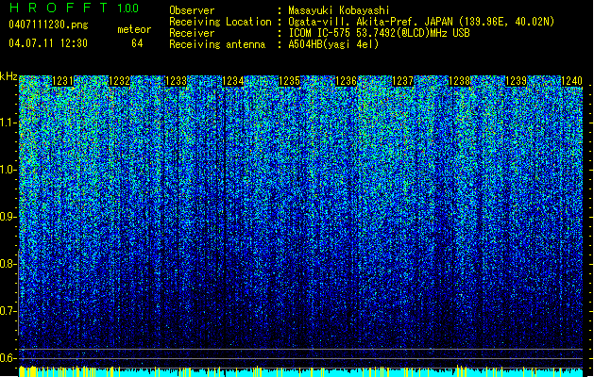Click the 1237 time marker
This screenshot has width=594, height=377.
pos(402,81)
